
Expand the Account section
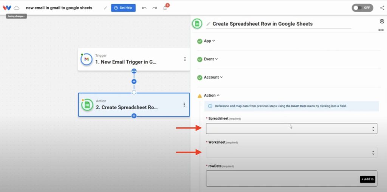click(213, 77)
